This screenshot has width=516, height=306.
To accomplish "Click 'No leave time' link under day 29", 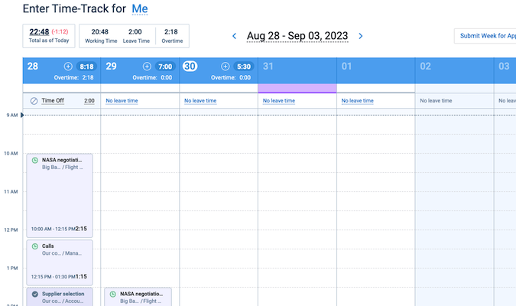I will tap(122, 101).
